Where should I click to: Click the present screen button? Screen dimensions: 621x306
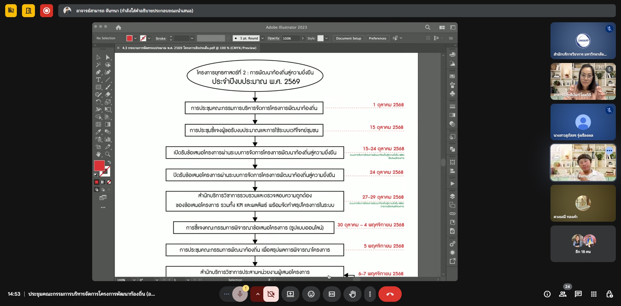(x=290, y=294)
